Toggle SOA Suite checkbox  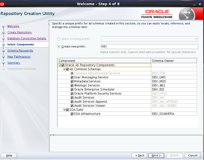(x=68, y=110)
